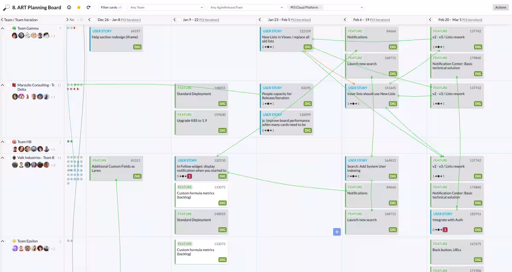Check the Jan 9 – 22 iteration checkbox
Image resolution: width=512 pixels, height=272 pixels.
point(179,20)
